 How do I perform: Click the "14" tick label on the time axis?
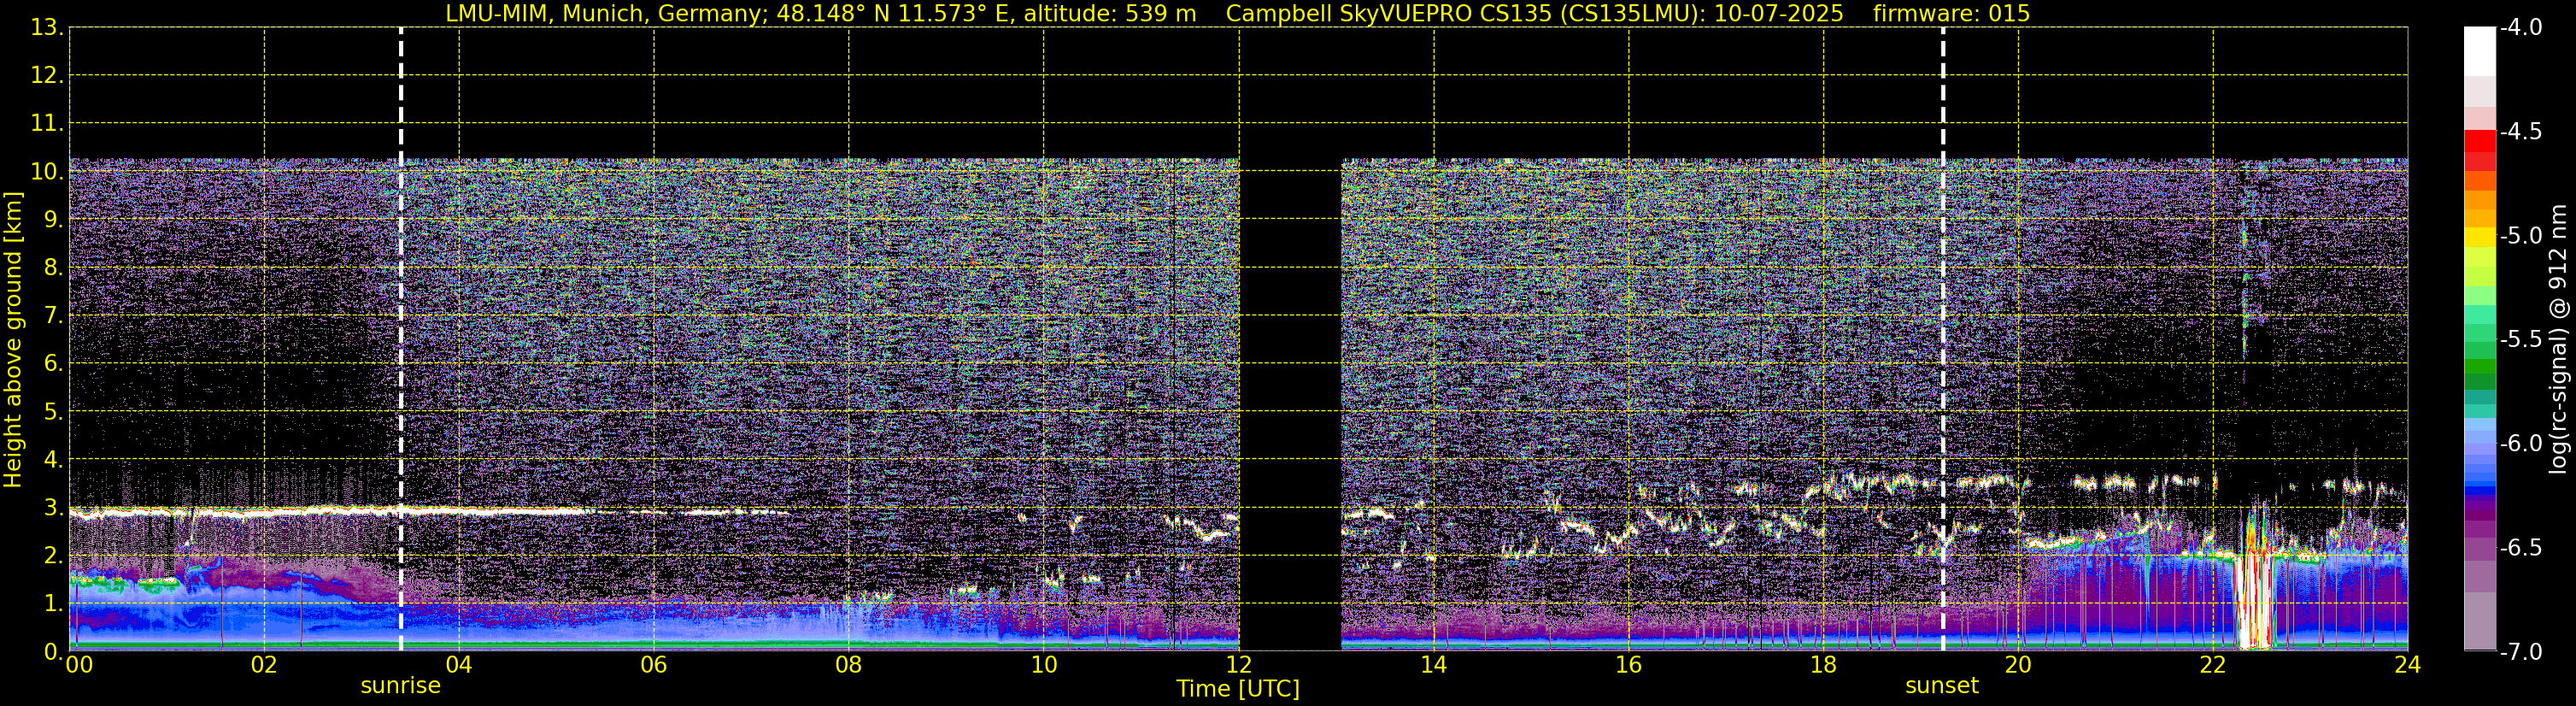pyautogui.click(x=1434, y=665)
